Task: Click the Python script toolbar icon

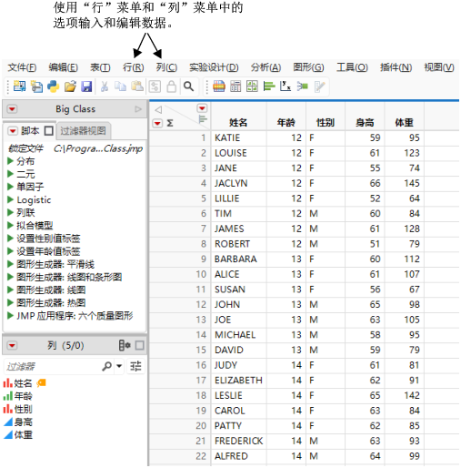Action: 54,86
